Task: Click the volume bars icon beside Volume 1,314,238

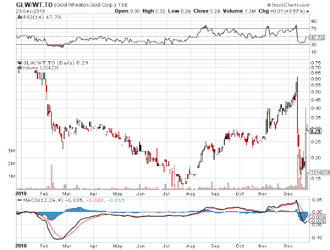Action: 20,68
